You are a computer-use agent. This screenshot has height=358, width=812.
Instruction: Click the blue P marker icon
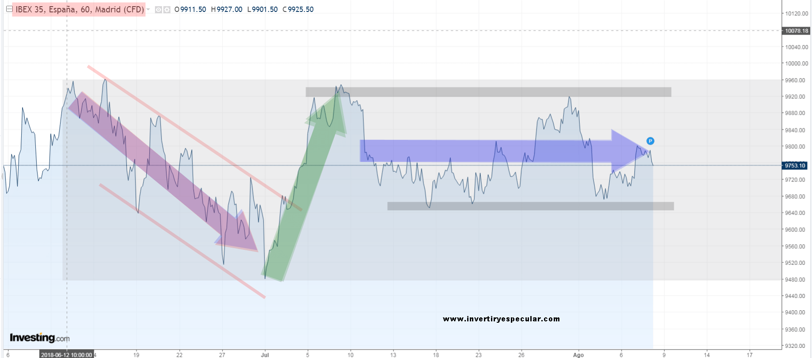[650, 141]
